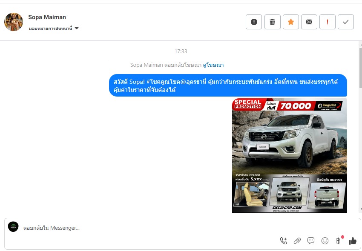This screenshot has width=362, height=251.
Task: Mark conversation as spam icon
Action: 254,22
